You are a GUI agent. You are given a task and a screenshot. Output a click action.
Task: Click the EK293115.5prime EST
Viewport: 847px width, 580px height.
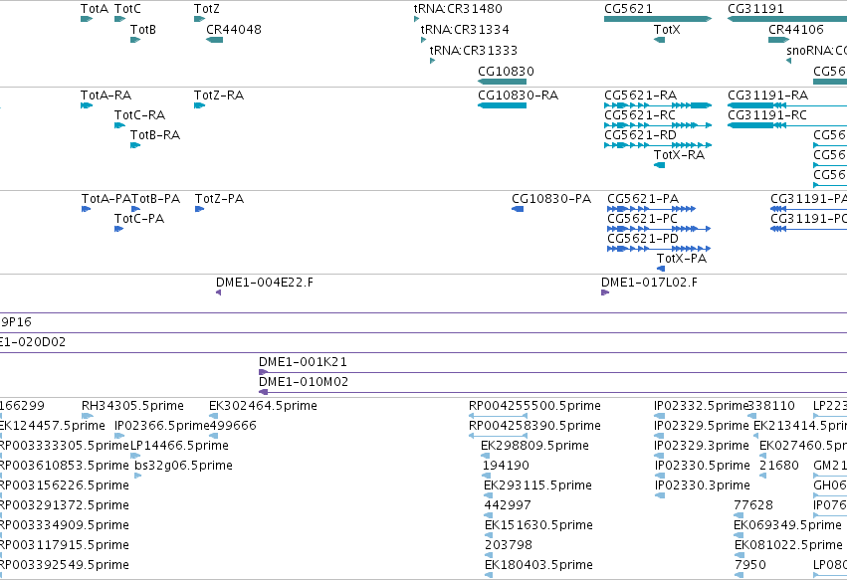pos(488,495)
